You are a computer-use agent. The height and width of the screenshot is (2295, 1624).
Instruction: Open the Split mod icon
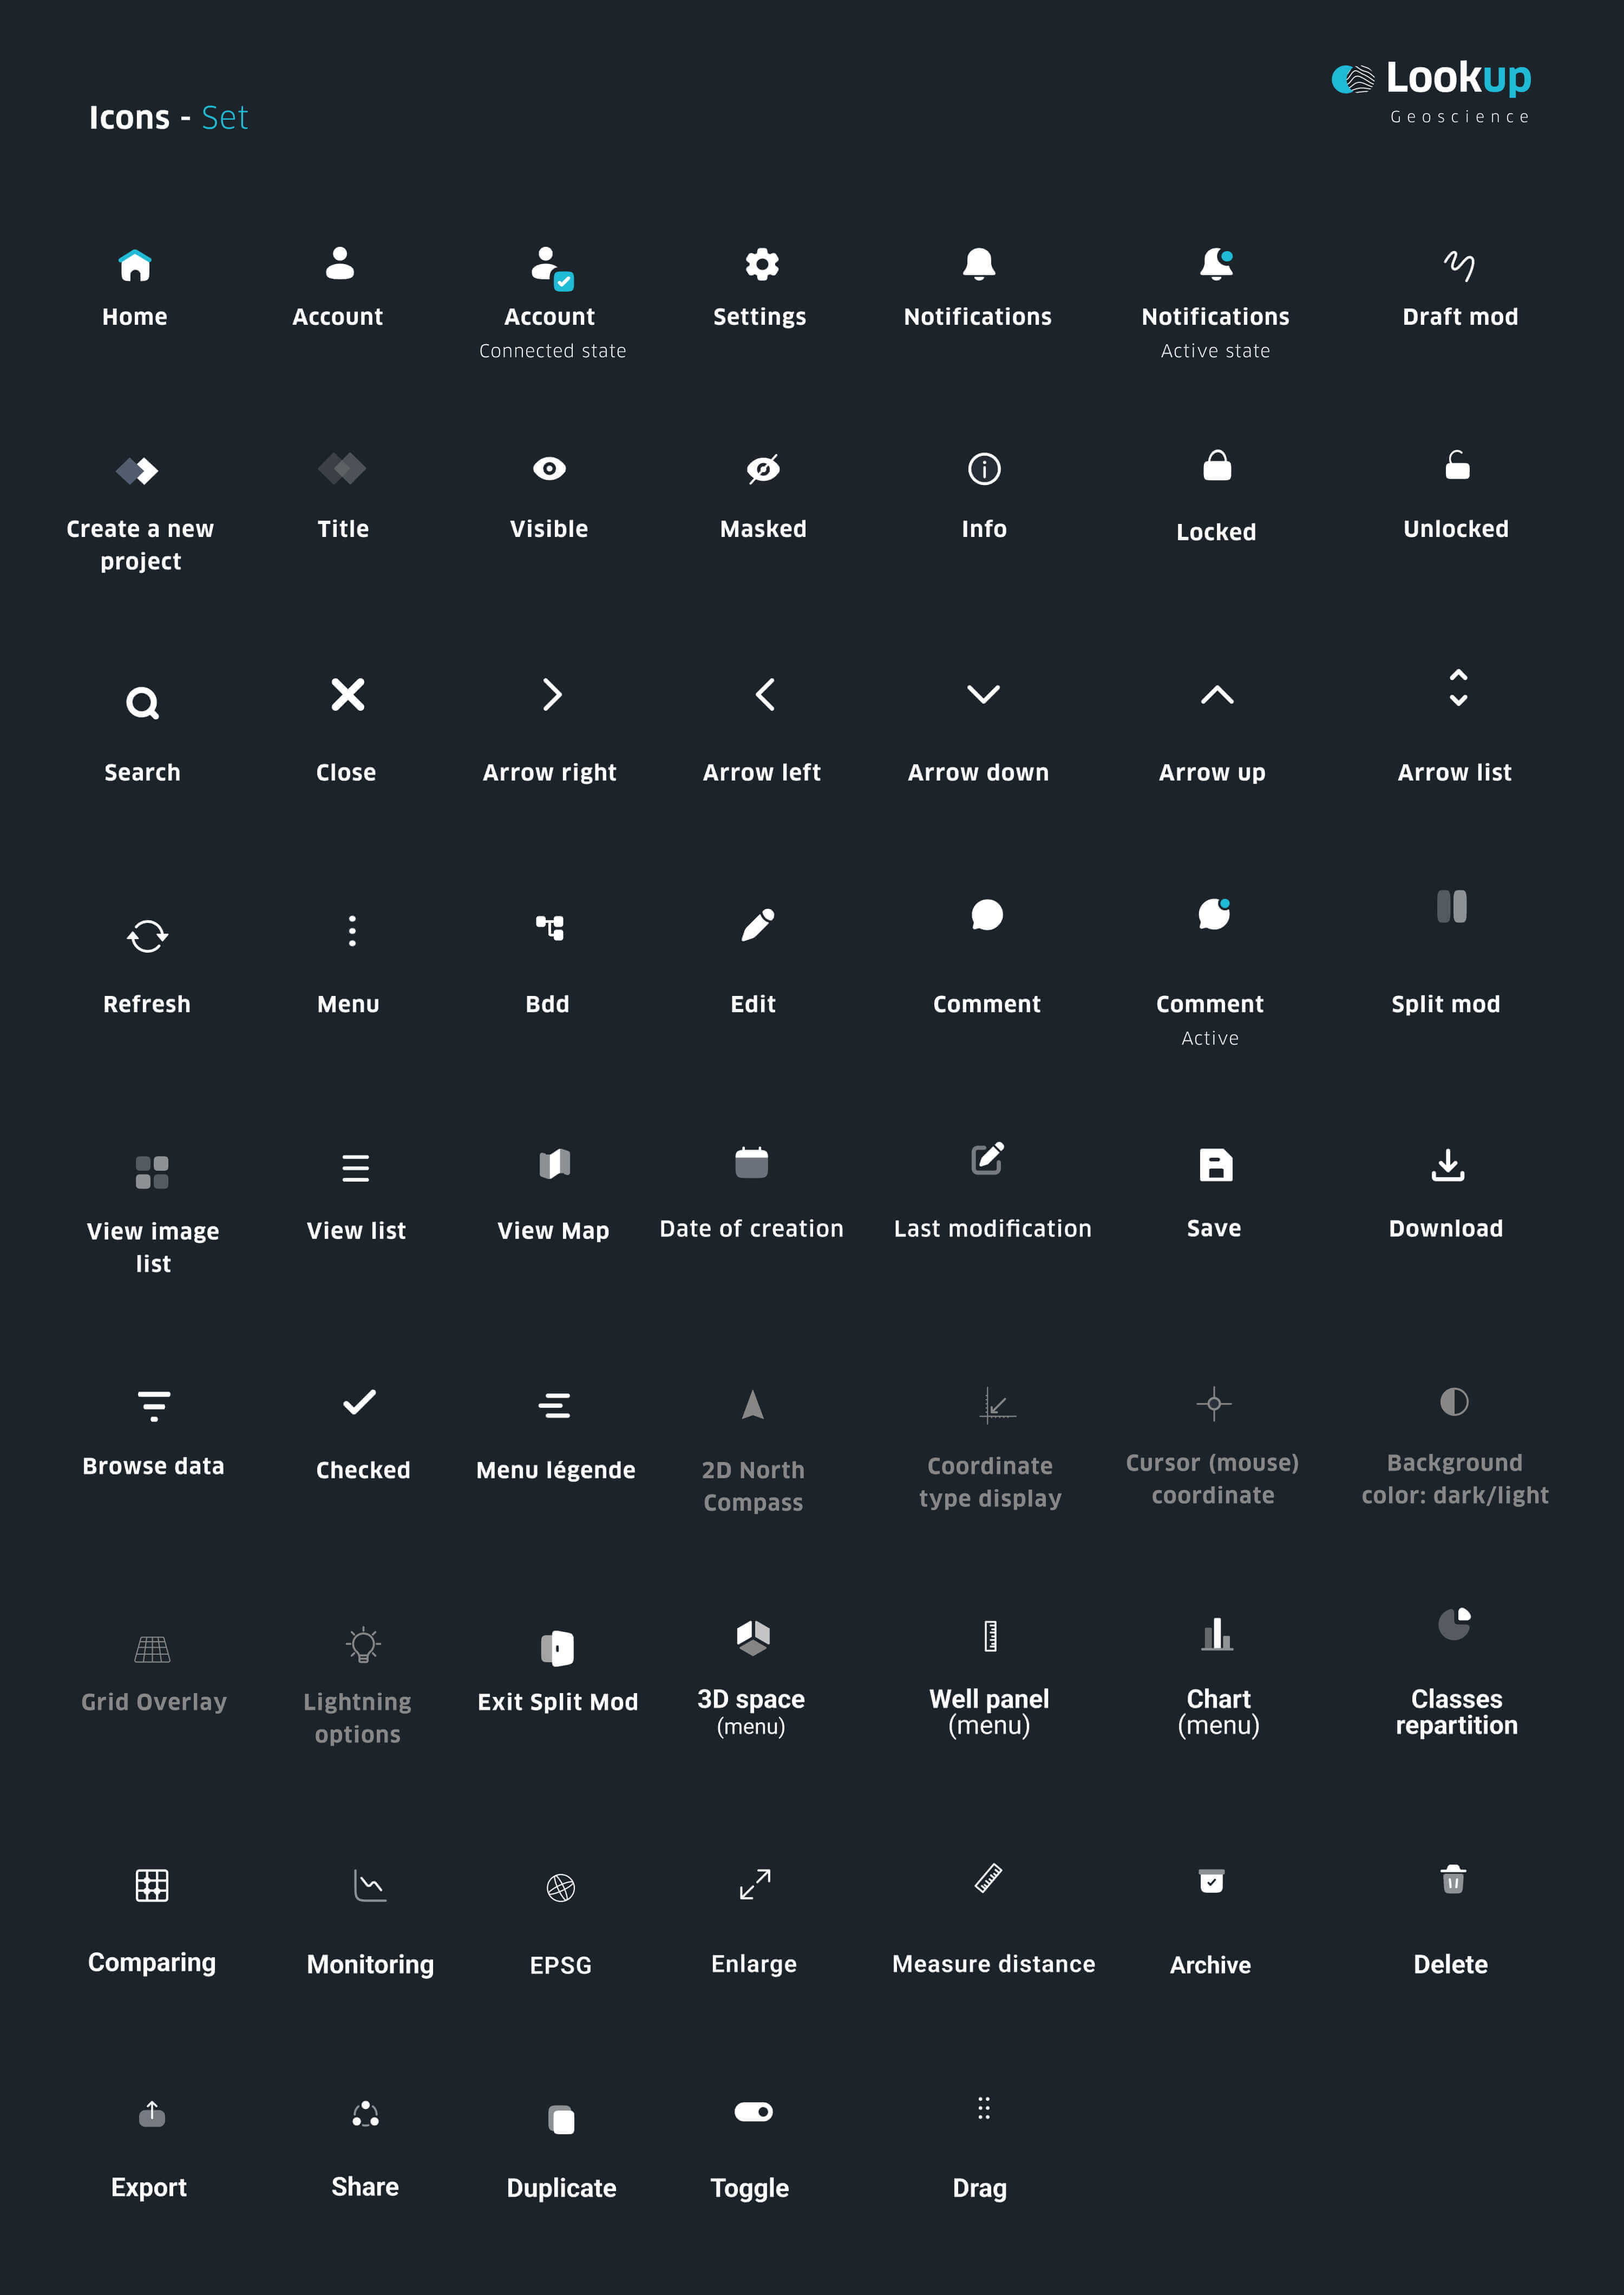pos(1451,906)
